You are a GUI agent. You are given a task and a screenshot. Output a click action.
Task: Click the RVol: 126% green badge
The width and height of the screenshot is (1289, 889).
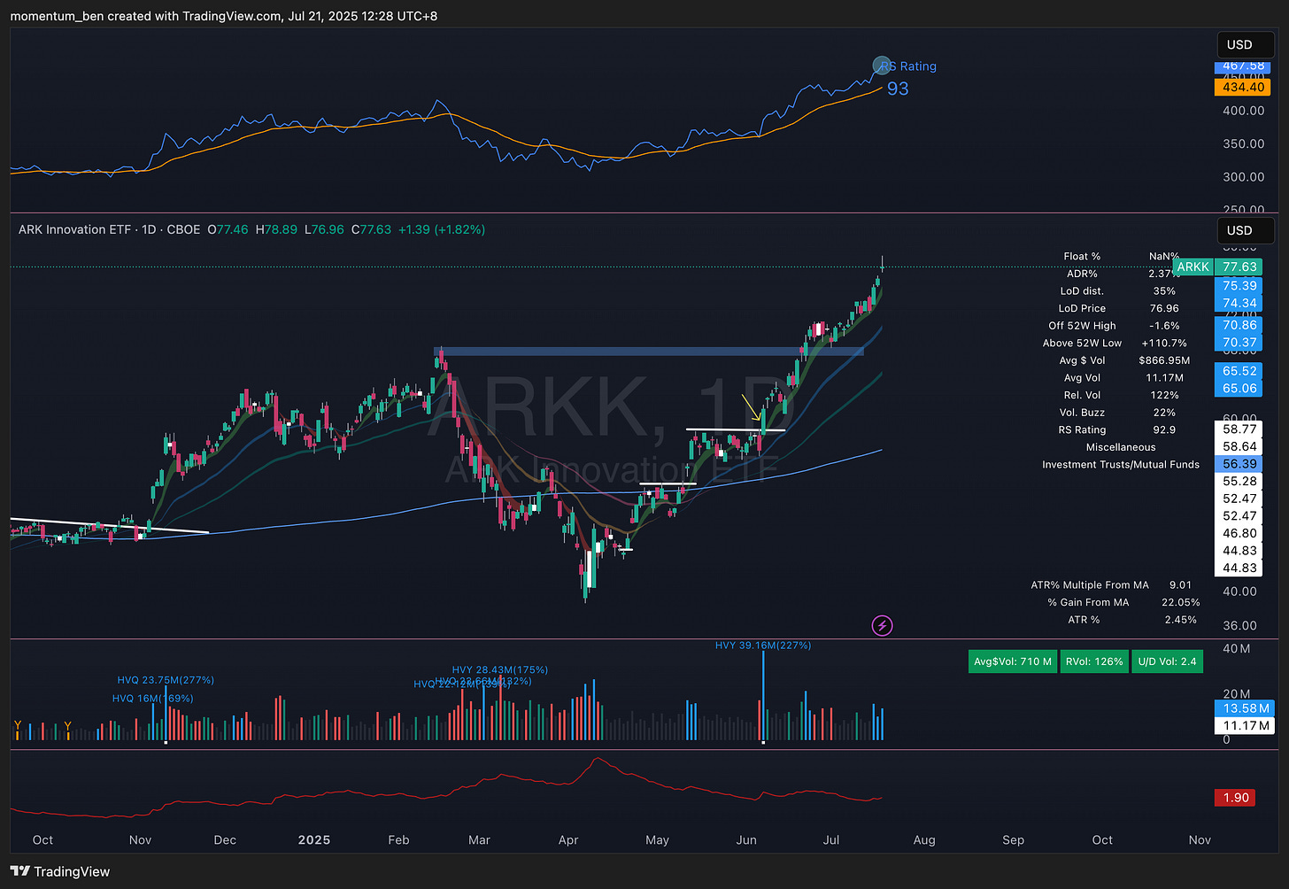point(1094,661)
